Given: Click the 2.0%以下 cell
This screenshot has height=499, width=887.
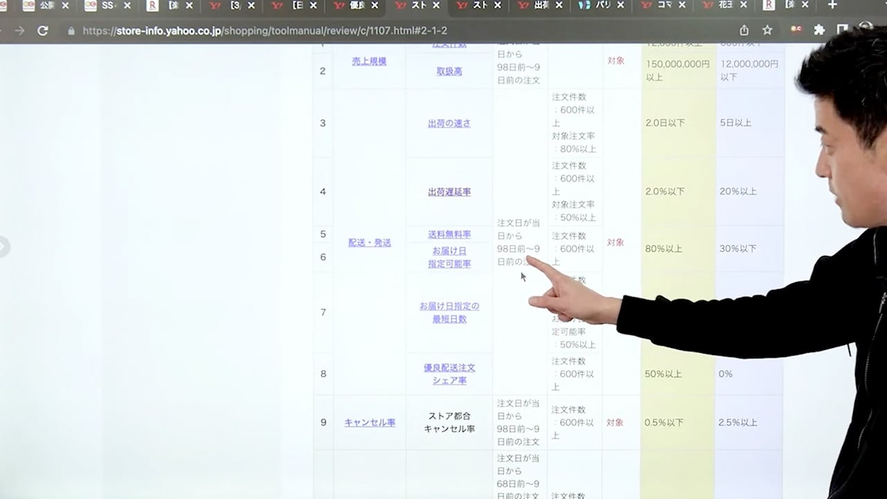Looking at the screenshot, I should [x=665, y=191].
